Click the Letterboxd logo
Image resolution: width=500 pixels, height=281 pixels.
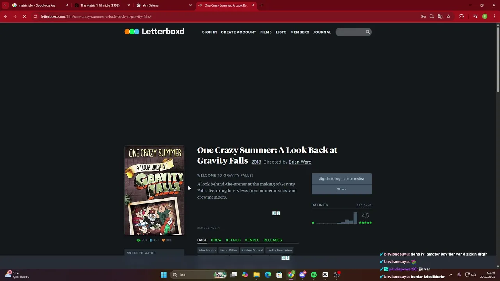coord(154,32)
